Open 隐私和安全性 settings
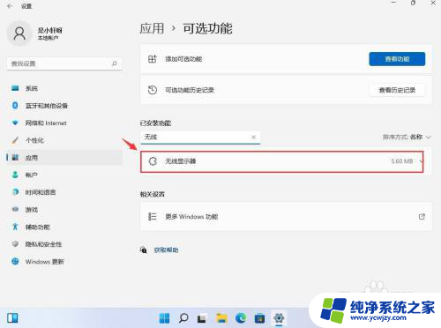 [x=64, y=244]
